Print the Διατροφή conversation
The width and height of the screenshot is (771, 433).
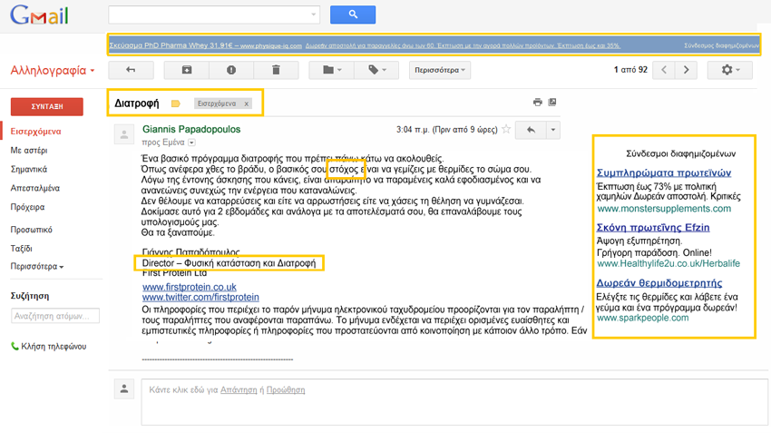[x=537, y=103]
